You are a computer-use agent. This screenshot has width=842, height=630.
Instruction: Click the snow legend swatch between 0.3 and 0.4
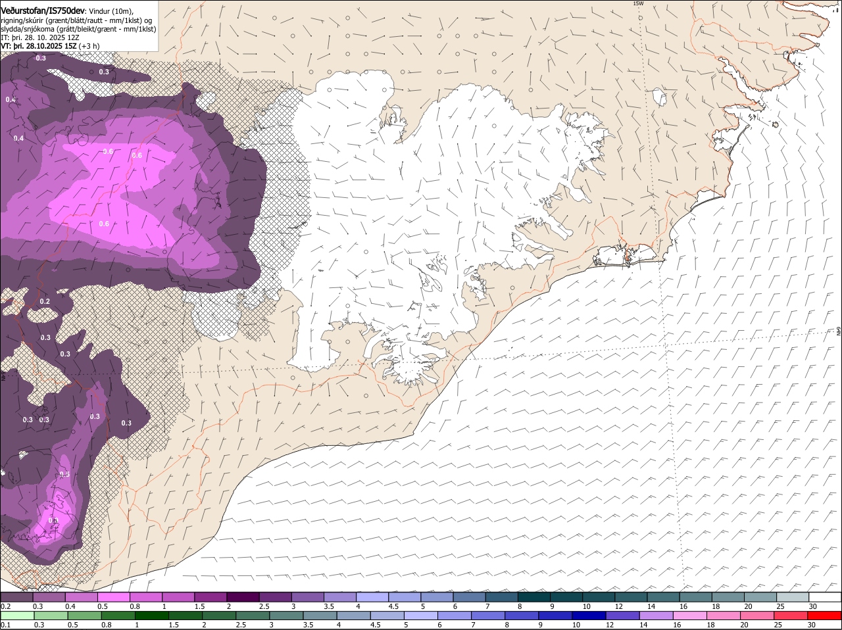49,597
